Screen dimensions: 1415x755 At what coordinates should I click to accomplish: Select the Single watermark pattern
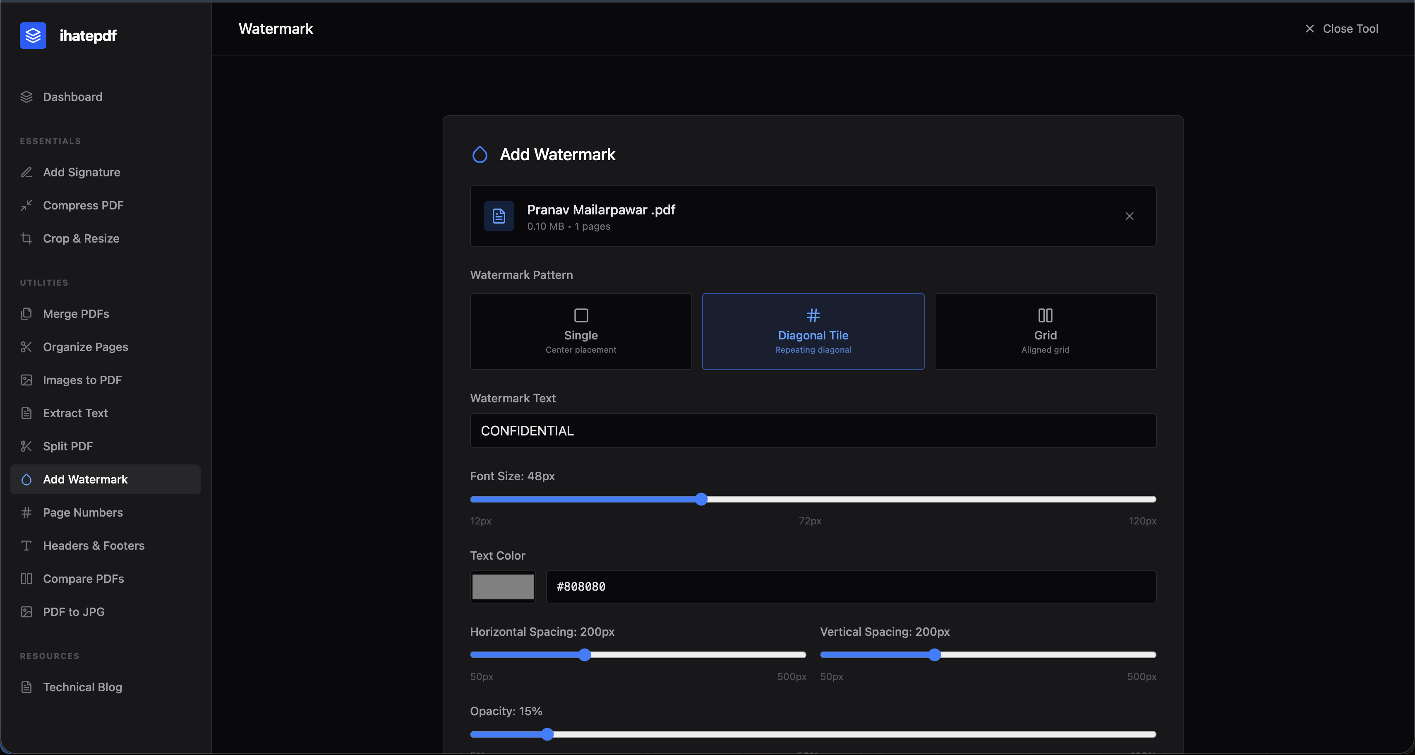580,331
